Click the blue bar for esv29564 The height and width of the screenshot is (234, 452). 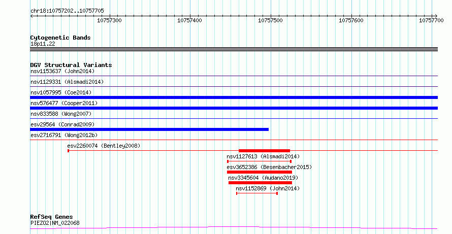click(x=149, y=129)
